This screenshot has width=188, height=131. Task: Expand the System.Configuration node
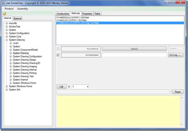(7, 33)
